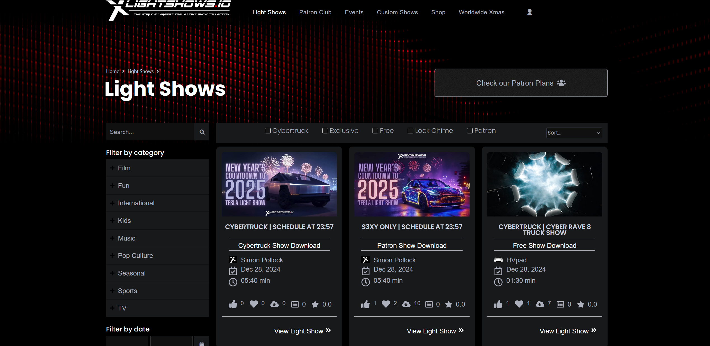Enable the Cybertruck filter checkbox
This screenshot has width=710, height=346.
tap(268, 131)
